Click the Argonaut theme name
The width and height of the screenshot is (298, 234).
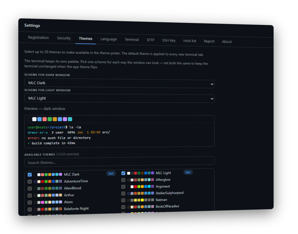coord(163,186)
